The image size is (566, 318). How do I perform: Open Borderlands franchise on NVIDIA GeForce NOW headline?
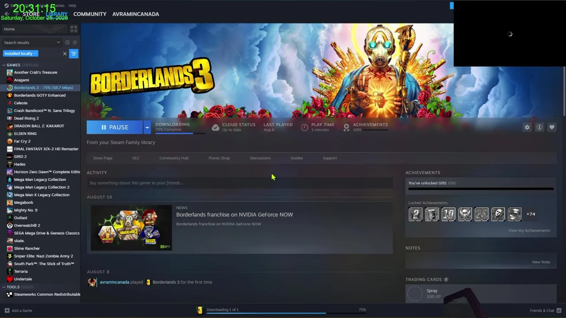(234, 215)
